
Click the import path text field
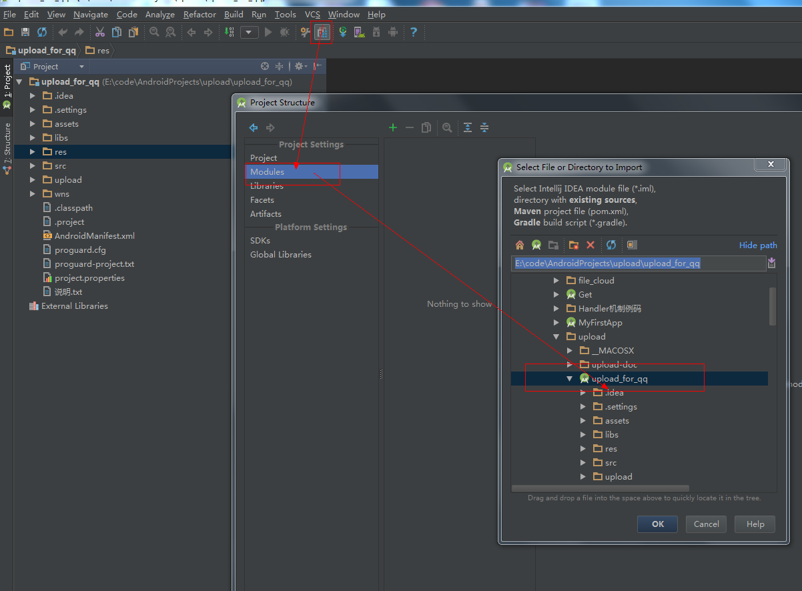pos(639,263)
